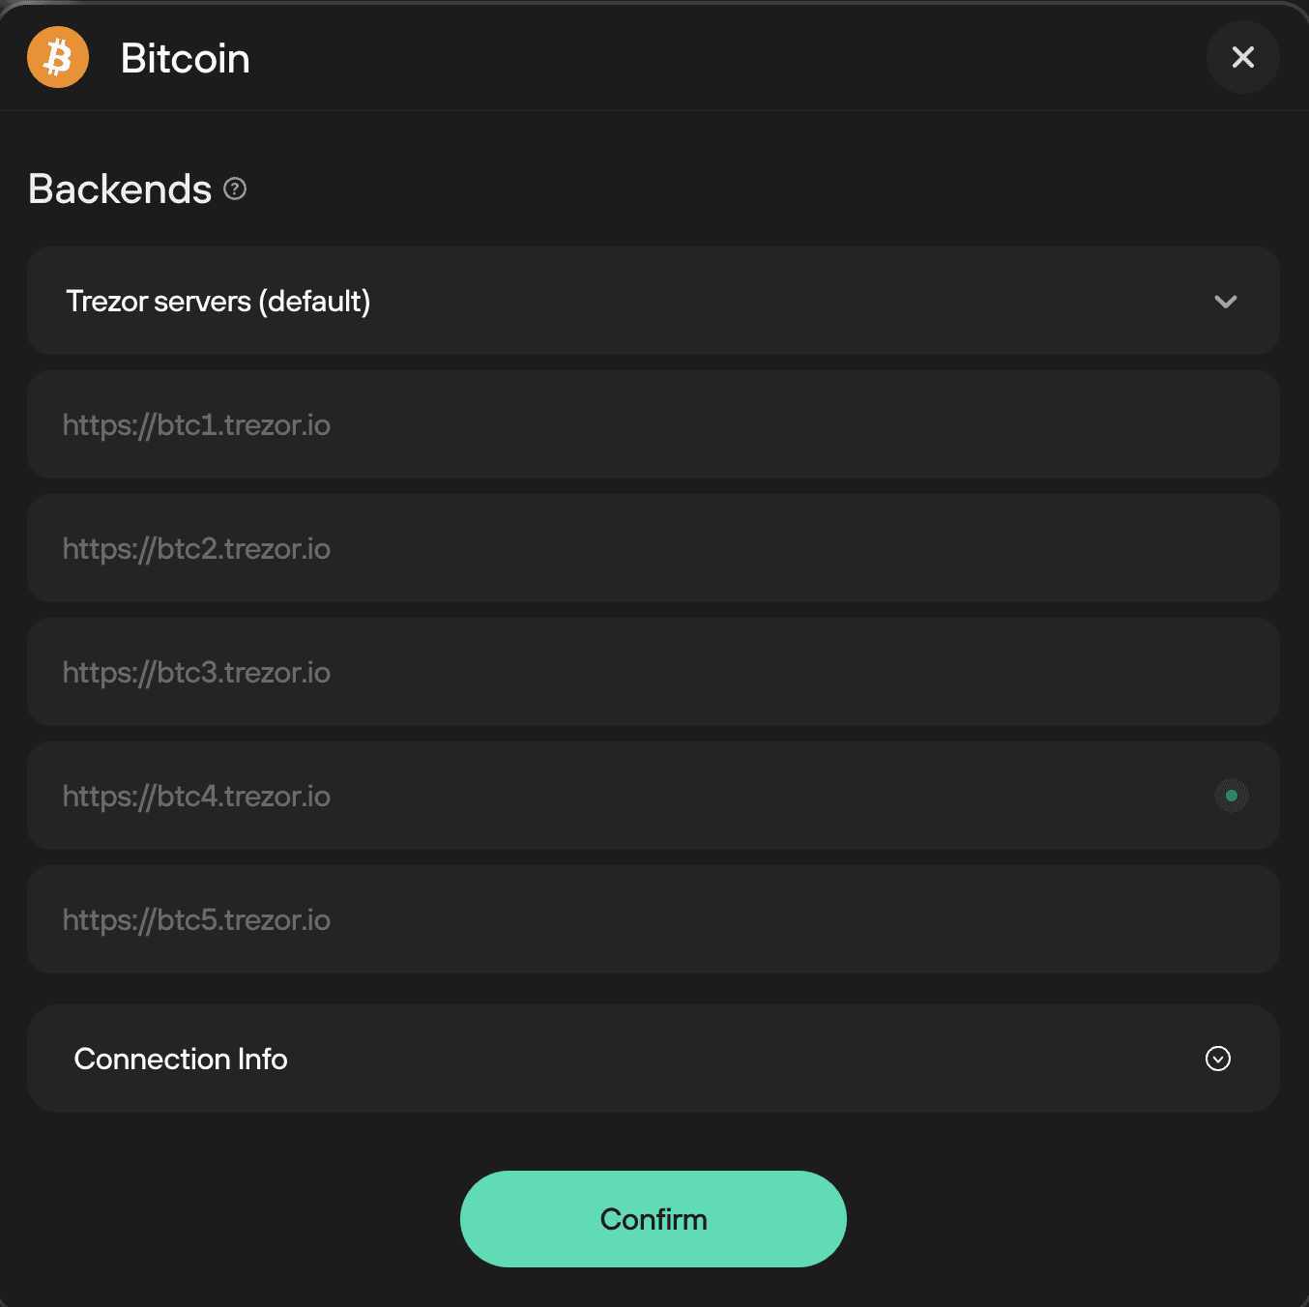Viewport: 1309px width, 1307px height.
Task: Select the https://btc3.trezor.io backend field
Action: pos(654,672)
